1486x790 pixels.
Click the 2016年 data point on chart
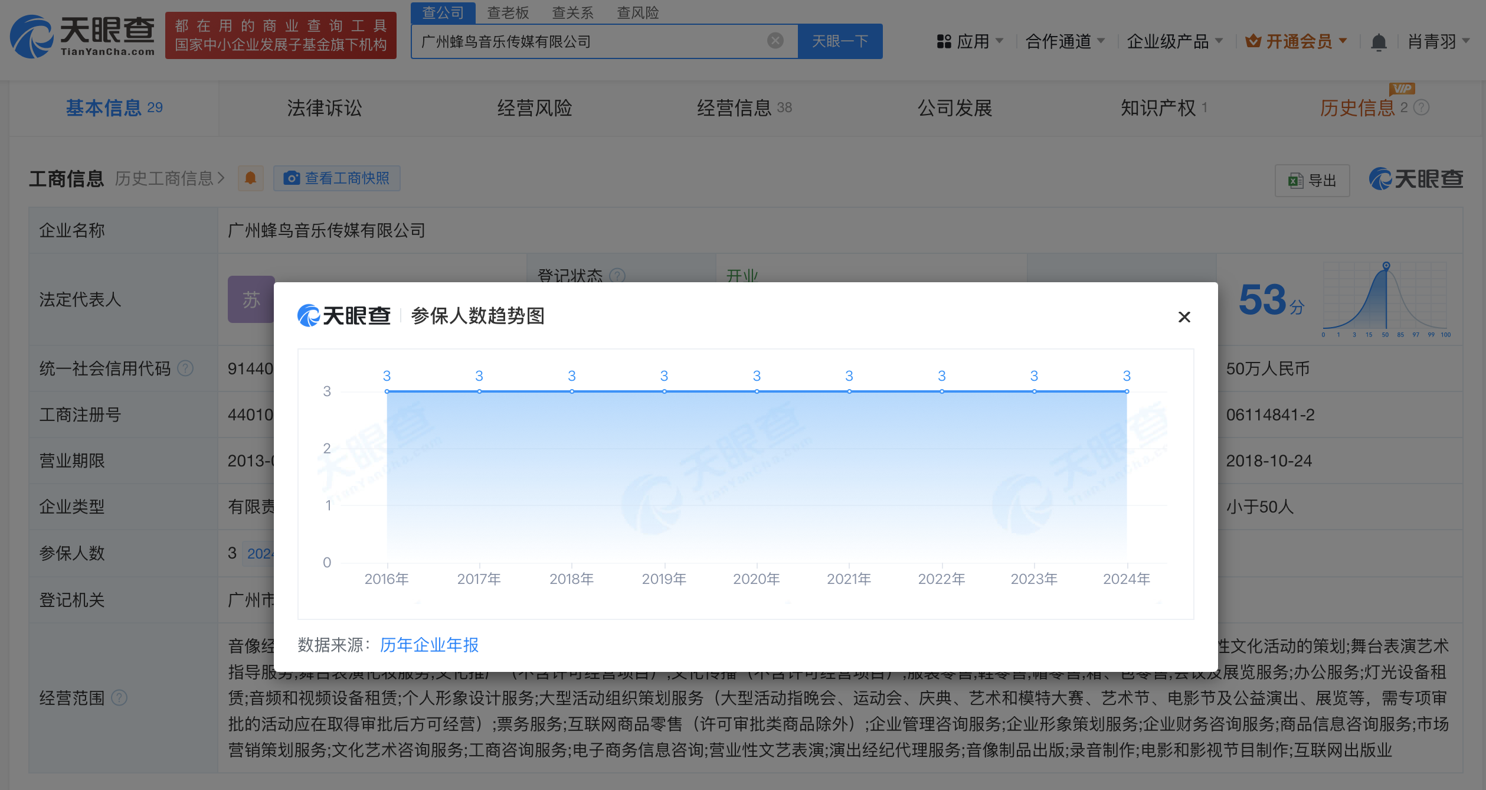[387, 391]
